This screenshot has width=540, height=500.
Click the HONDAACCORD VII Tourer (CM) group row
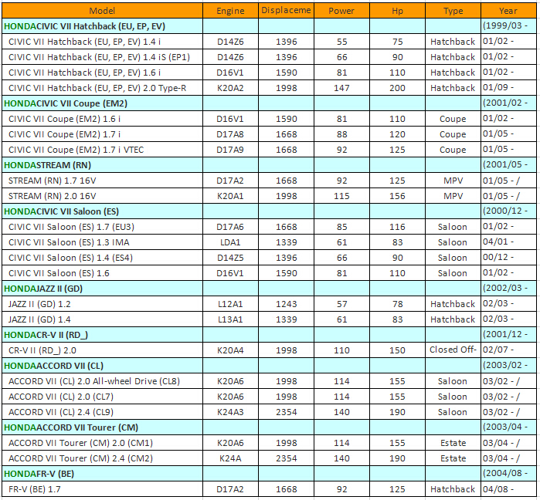(x=269, y=427)
